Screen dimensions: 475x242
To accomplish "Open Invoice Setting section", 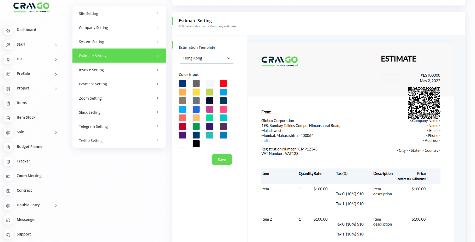I will click(119, 70).
